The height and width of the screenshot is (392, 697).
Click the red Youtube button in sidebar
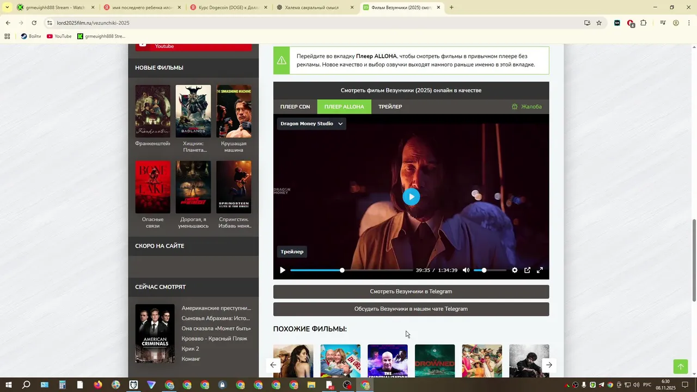[193, 47]
